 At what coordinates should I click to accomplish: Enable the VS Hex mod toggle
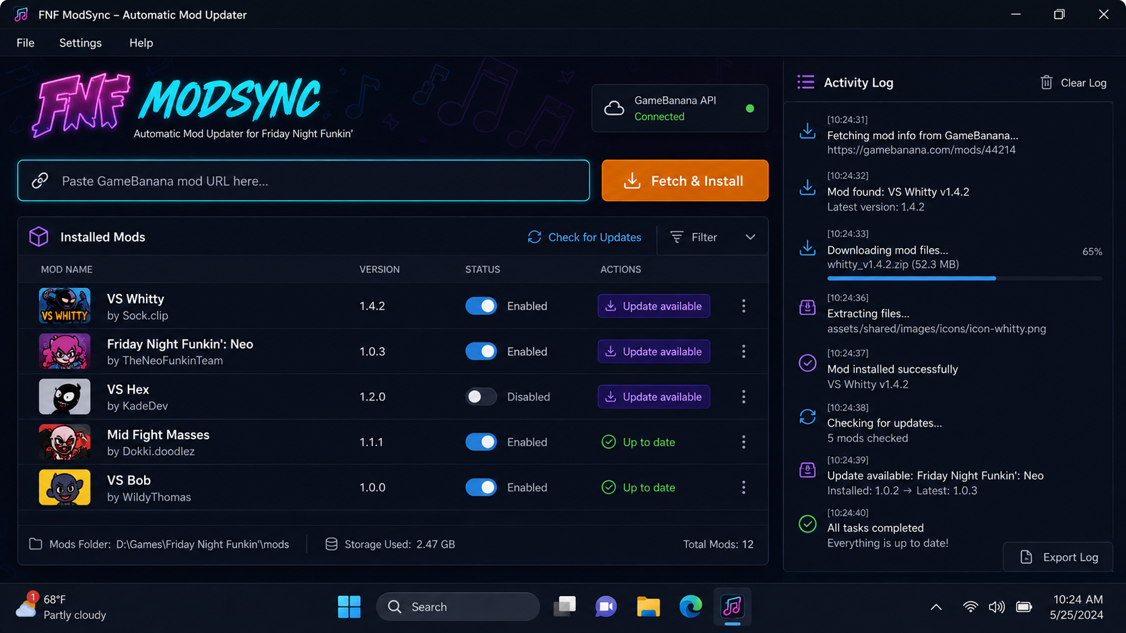(481, 397)
